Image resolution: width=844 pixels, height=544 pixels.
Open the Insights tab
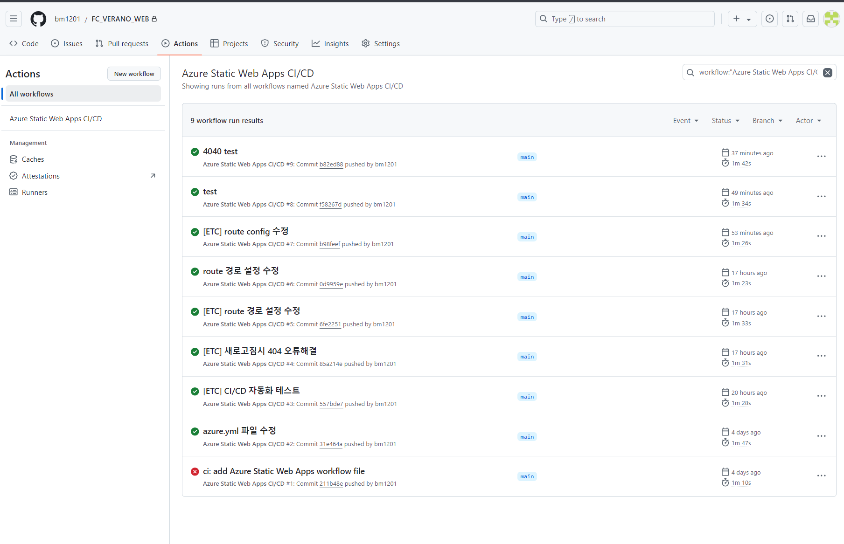coord(330,43)
